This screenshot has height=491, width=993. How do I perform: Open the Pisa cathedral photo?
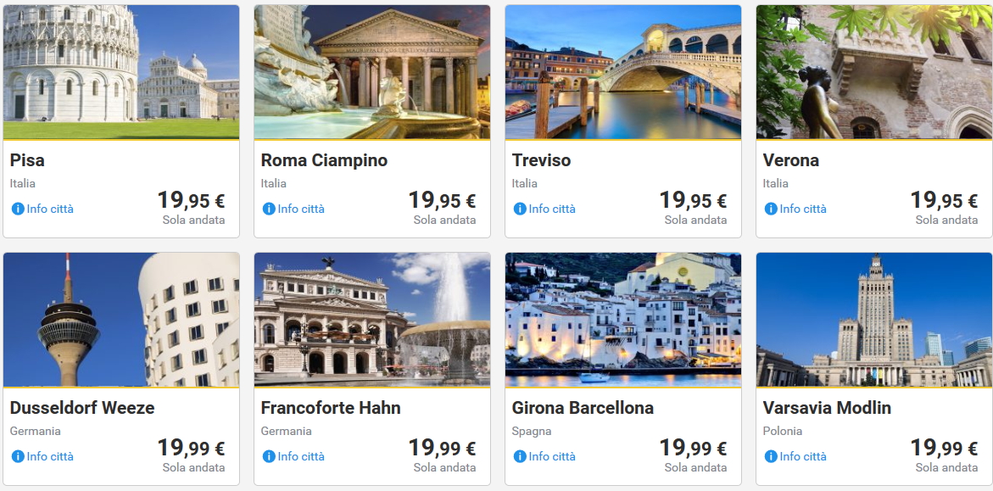click(121, 72)
